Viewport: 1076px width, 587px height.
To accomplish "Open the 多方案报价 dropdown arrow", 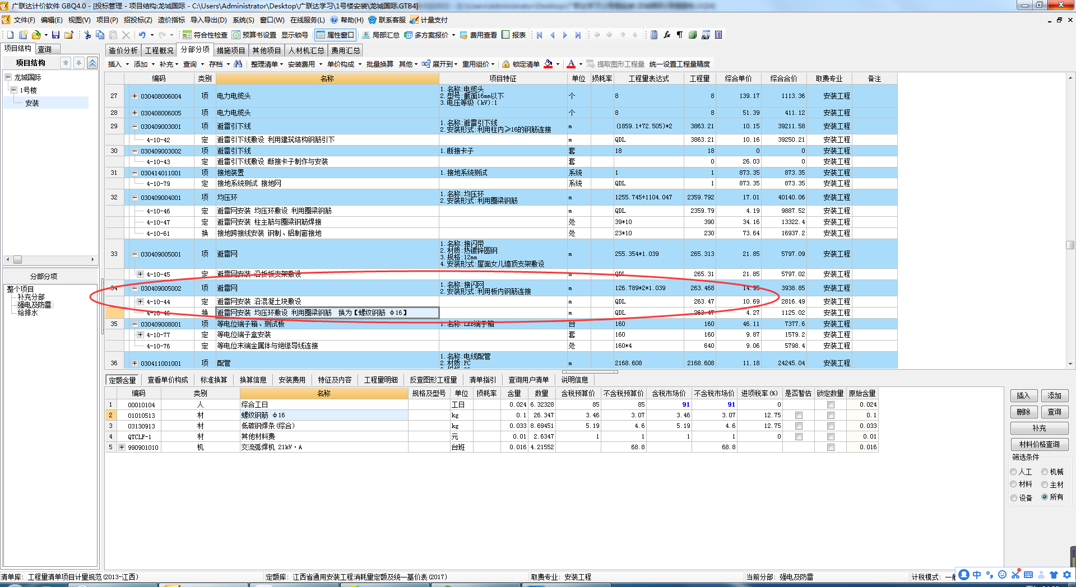I will point(453,35).
